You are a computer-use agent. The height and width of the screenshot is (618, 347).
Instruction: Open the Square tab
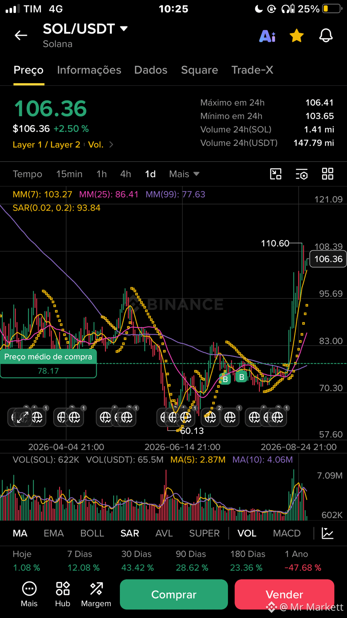point(199,70)
